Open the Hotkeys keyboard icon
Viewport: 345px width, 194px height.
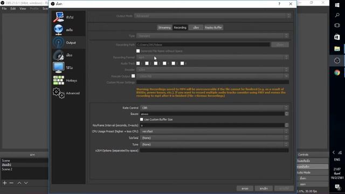(x=59, y=80)
